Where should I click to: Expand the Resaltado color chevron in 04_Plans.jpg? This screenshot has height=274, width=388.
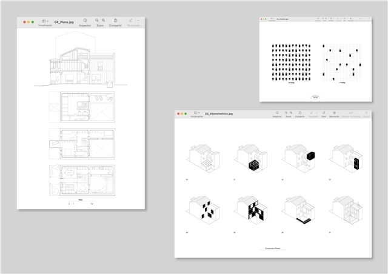138,21
